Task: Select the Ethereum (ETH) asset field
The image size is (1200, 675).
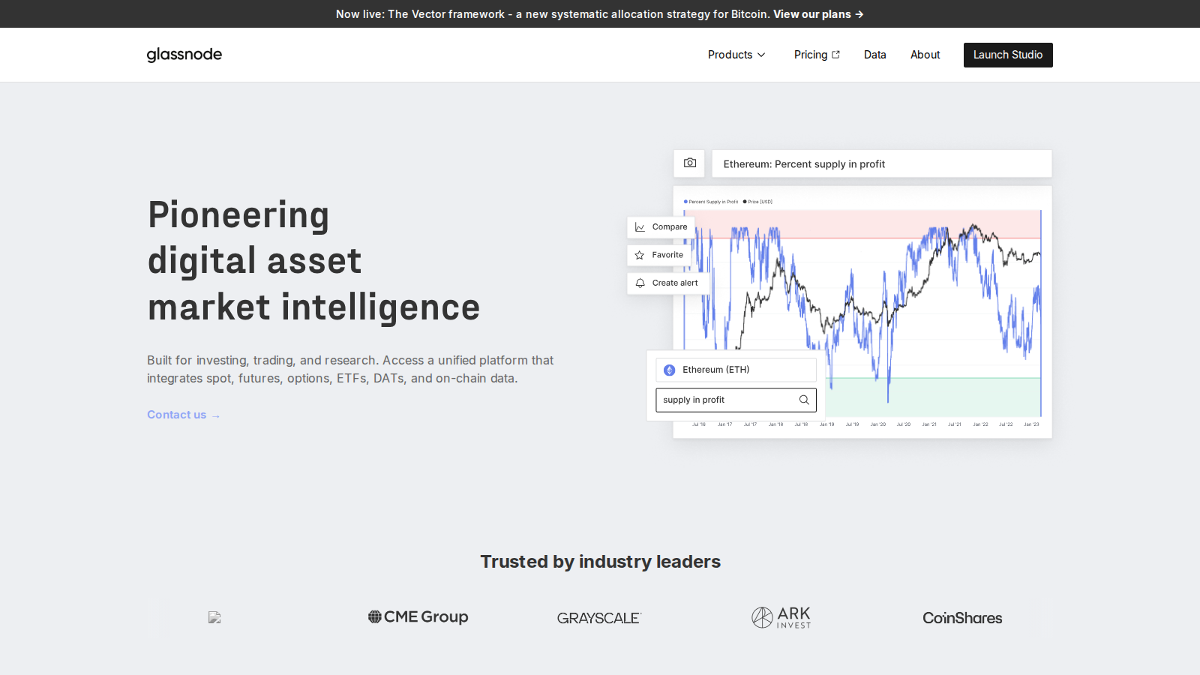Action: (x=736, y=370)
